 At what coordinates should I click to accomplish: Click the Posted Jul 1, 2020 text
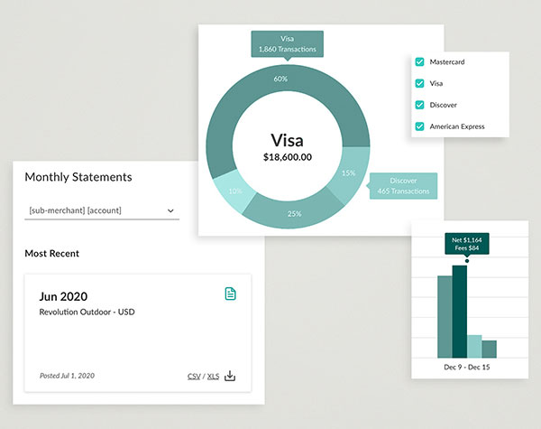(x=67, y=376)
